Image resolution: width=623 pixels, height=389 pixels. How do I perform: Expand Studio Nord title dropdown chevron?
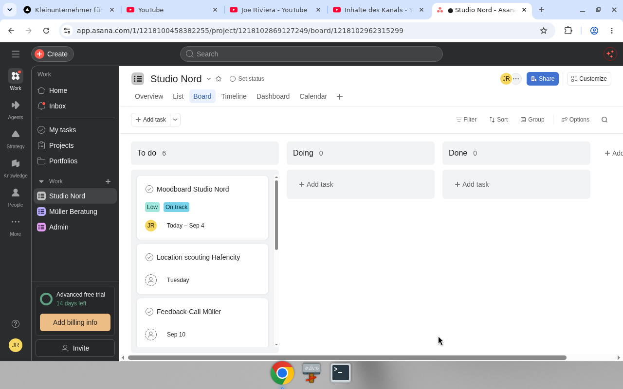pyautogui.click(x=209, y=79)
